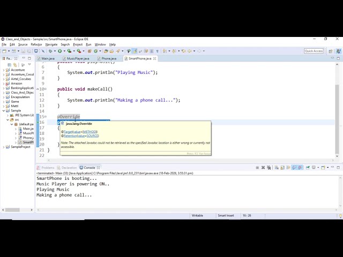Expand JRE System Library node

click(8, 115)
